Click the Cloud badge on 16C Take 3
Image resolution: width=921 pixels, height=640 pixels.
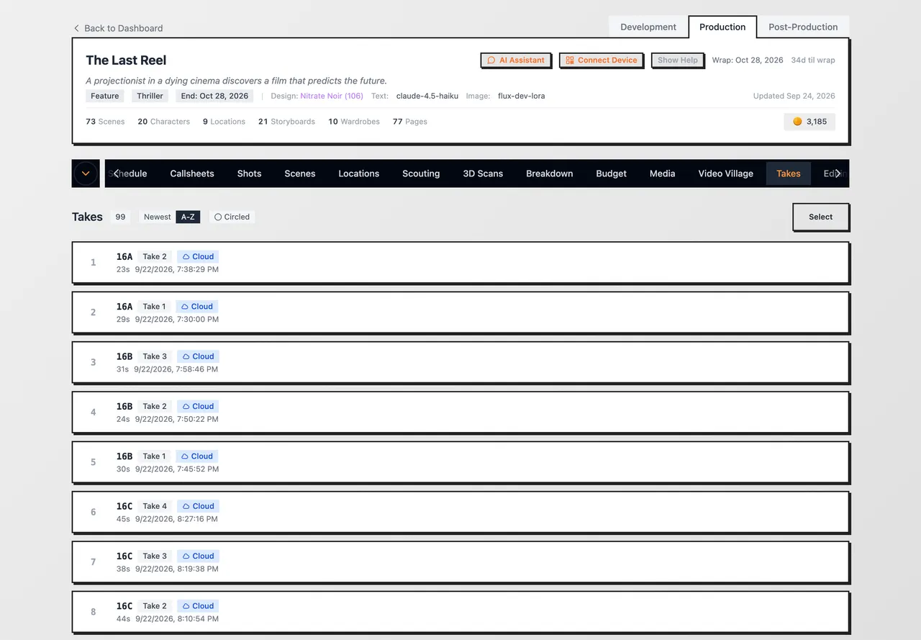pyautogui.click(x=198, y=556)
